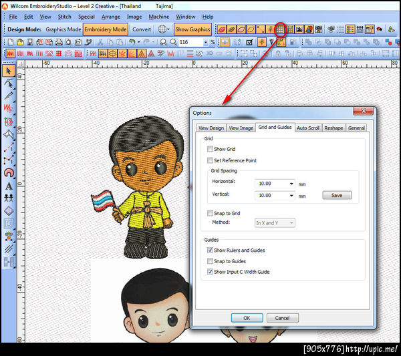The image size is (401, 356).
Task: Click OK in the Options dialog
Action: pyautogui.click(x=247, y=318)
